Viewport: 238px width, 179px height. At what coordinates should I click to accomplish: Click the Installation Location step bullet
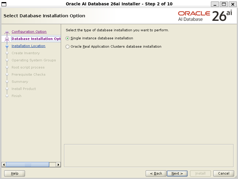tap(7, 46)
